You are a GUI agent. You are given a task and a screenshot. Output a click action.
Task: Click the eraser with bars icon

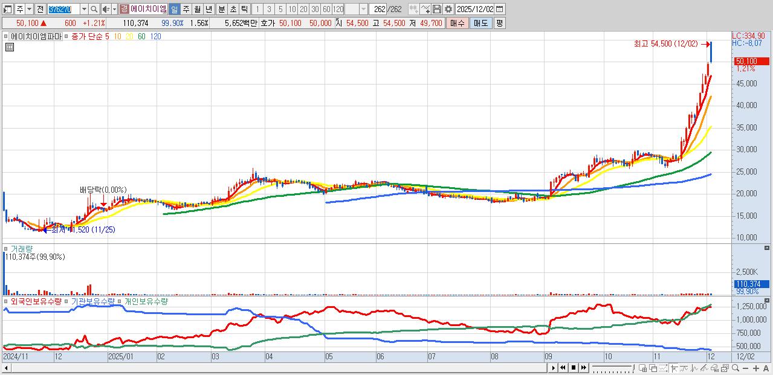coord(715,368)
